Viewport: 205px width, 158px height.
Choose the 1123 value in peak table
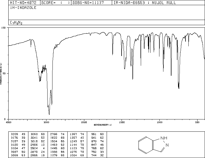[x=73, y=148]
